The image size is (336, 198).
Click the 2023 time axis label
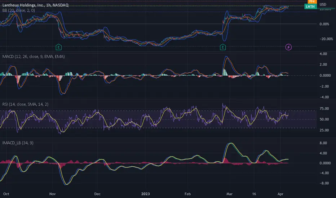[x=146, y=194]
